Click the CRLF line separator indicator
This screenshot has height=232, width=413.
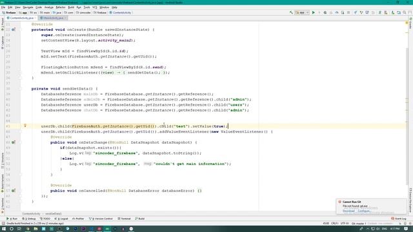click(334, 224)
